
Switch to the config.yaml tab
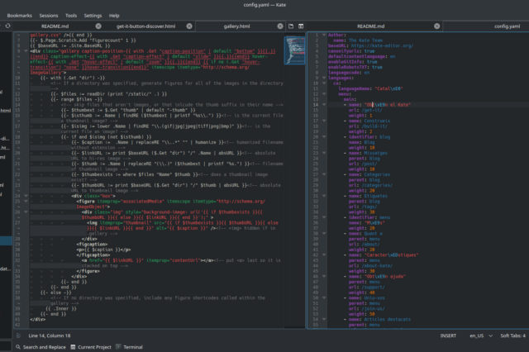pyautogui.click(x=489, y=26)
